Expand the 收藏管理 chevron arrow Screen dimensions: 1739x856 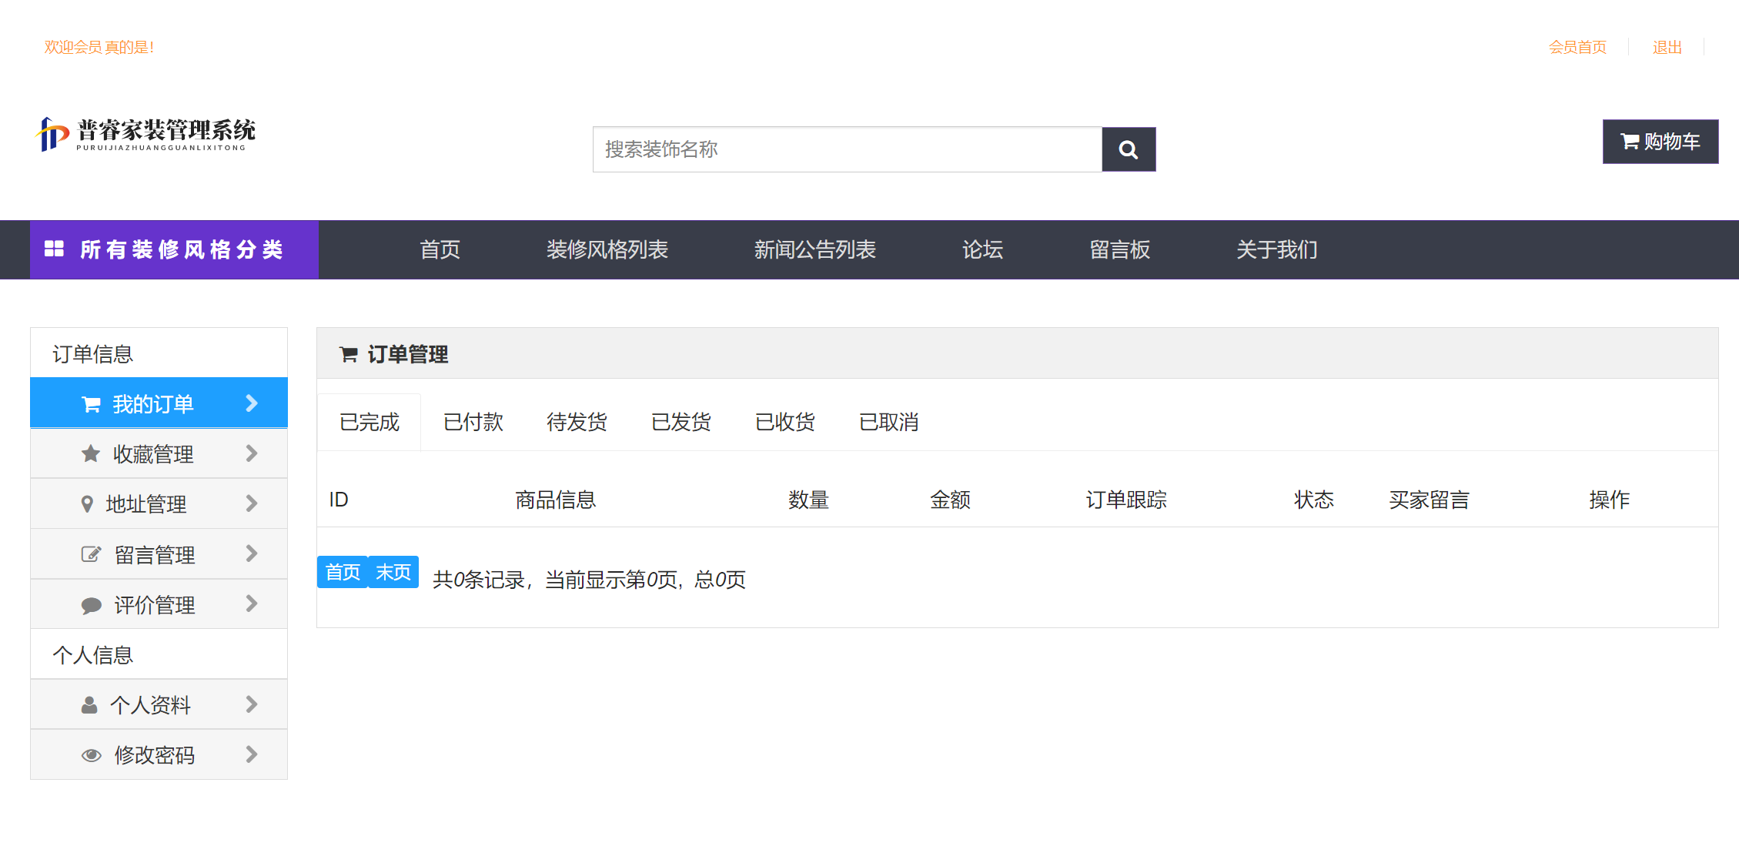coord(251,453)
